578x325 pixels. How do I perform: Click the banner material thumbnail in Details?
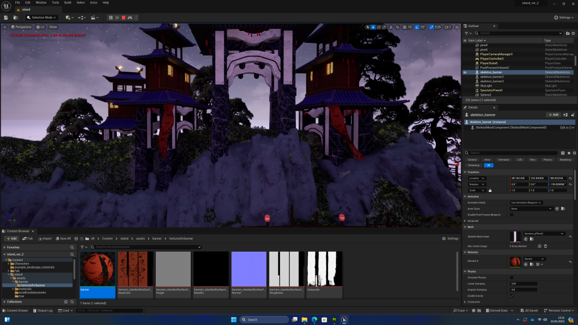coord(515,262)
